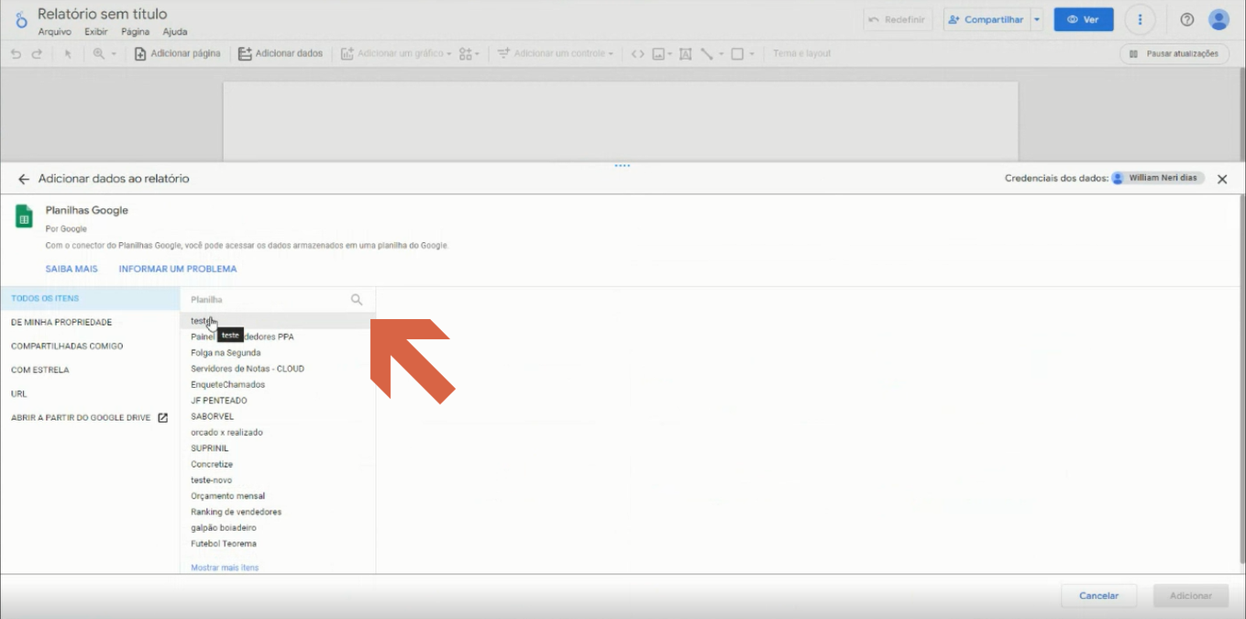The image size is (1246, 619).
Task: Select the SABORVEL spreadsheet
Action: tap(278, 416)
